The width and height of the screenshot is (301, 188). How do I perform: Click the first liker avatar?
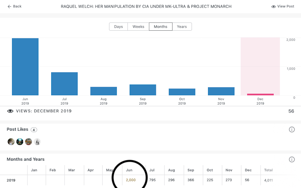point(11,142)
